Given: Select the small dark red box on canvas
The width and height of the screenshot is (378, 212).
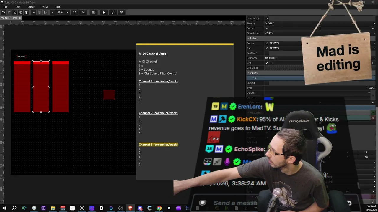Looking at the screenshot, I should [109, 95].
